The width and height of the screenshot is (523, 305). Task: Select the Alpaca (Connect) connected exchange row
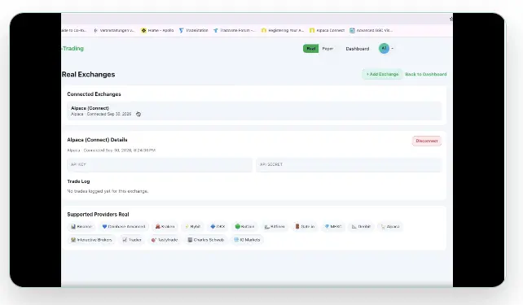(254, 111)
